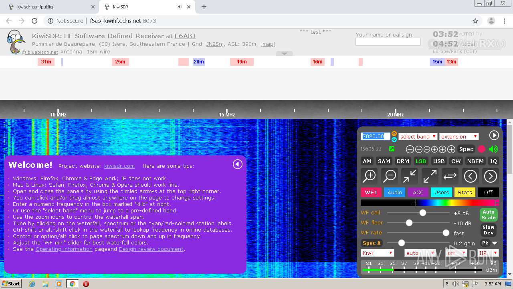Screen dimensions: 513x289
Task: Collapse the Welcome panel with circled arrow
Action: coord(238,164)
